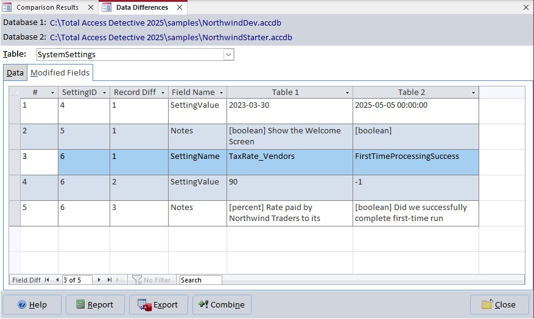This screenshot has height=319, width=534.
Task: Switch to the Data tab
Action: (x=15, y=73)
